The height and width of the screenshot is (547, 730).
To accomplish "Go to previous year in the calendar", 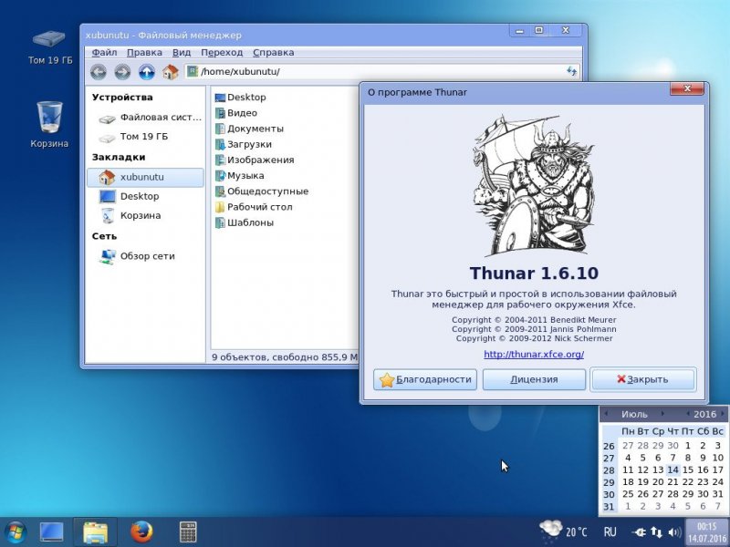I will point(687,414).
